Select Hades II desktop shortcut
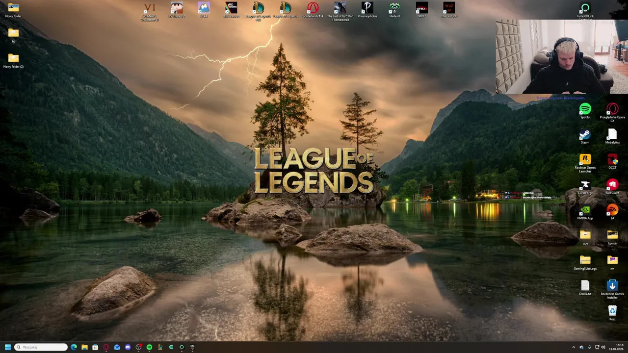Viewport: 628px width, 353px height. 394,11
